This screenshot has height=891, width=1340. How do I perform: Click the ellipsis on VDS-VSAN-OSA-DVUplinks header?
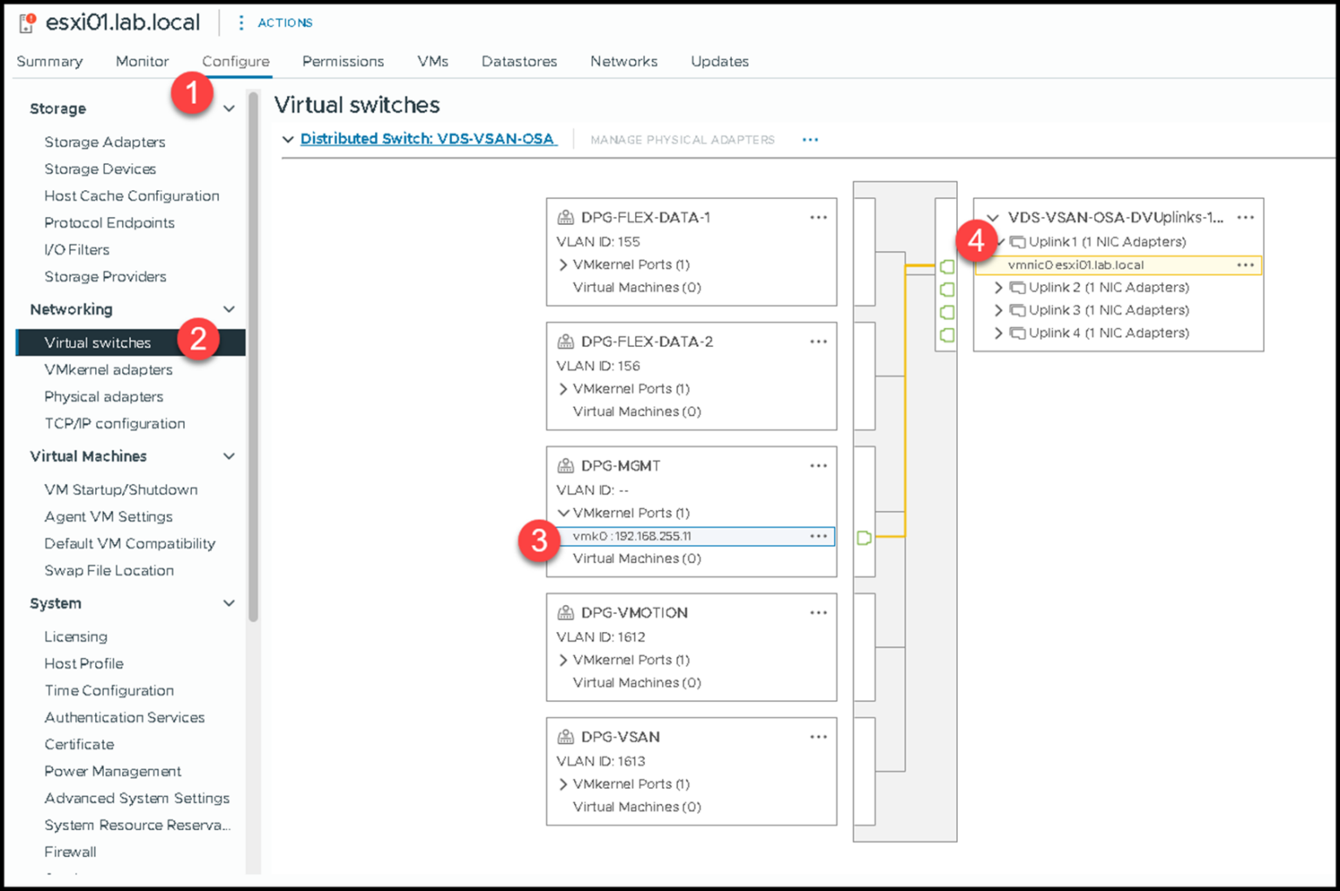(1246, 217)
